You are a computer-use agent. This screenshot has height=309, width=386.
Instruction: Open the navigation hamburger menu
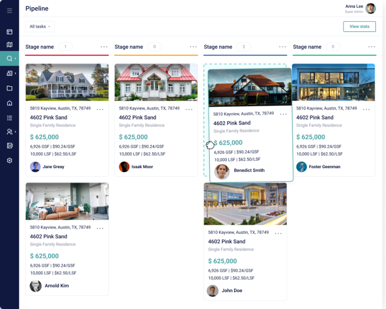coord(9,11)
